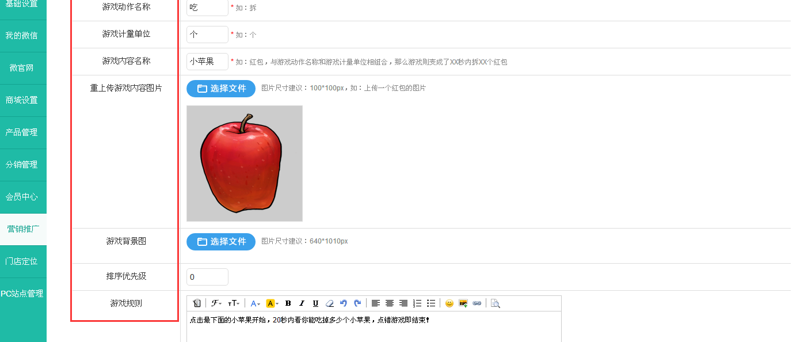This screenshot has height=342, width=804.
Task: Center-align the game rules text
Action: click(390, 303)
